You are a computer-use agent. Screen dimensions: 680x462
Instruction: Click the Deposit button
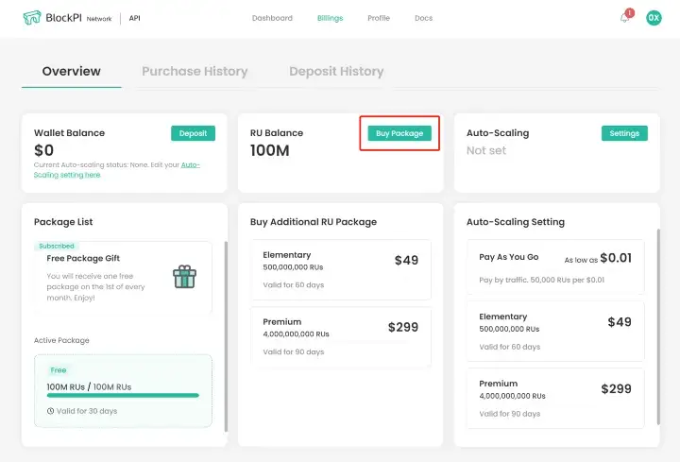click(x=193, y=133)
